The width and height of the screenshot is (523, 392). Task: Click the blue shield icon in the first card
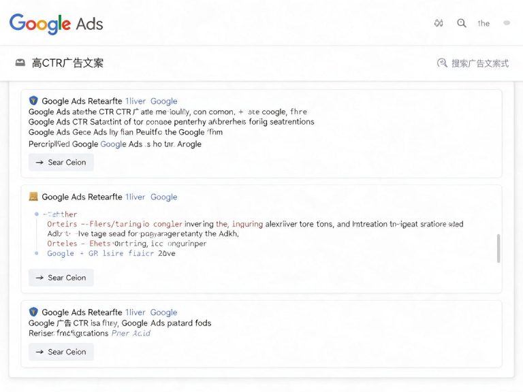tap(33, 100)
